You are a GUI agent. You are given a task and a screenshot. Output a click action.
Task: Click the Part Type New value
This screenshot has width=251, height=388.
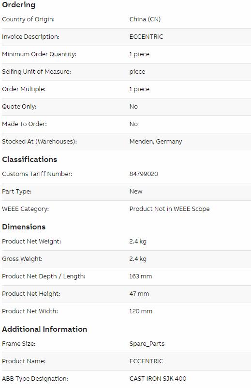[x=136, y=192]
